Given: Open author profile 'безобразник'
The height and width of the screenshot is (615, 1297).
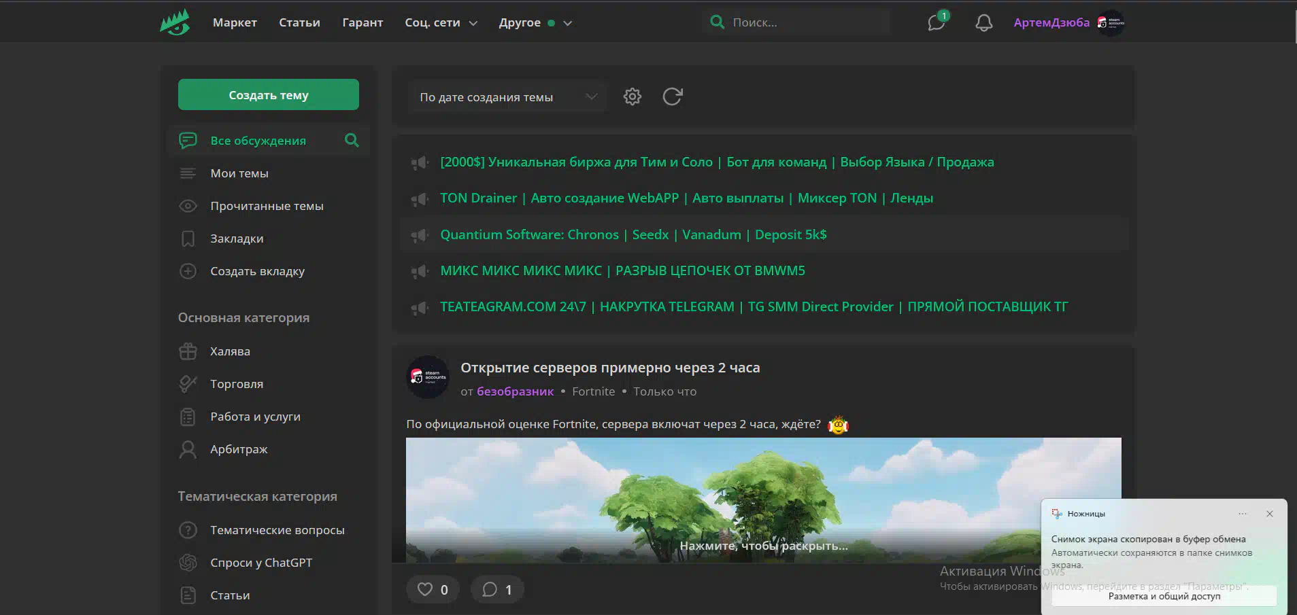Looking at the screenshot, I should (515, 391).
